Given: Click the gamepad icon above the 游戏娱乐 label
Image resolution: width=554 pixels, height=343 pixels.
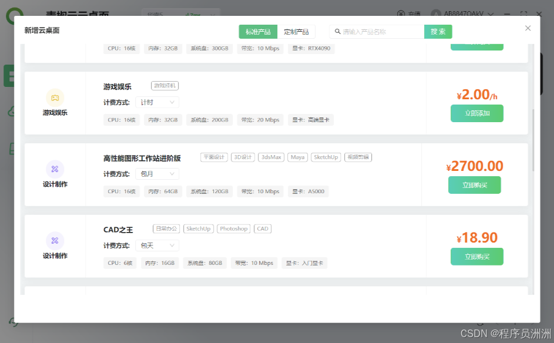Looking at the screenshot, I should (x=55, y=98).
